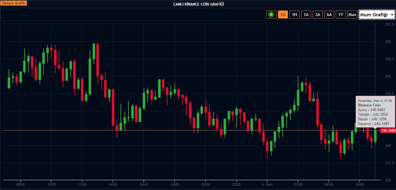Image resolution: width=396 pixels, height=190 pixels.
Task: Open the Mum Grafiği chart type dropdown
Action: click(377, 14)
